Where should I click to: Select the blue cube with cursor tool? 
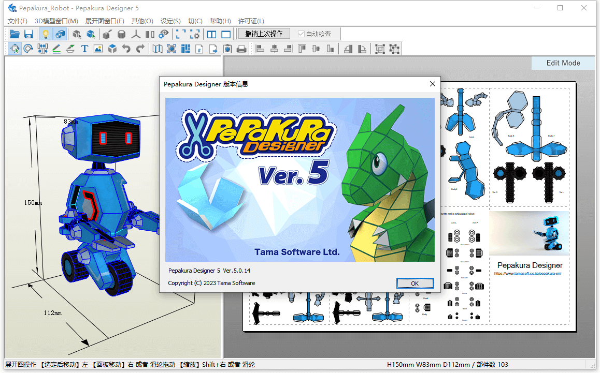pos(91,34)
